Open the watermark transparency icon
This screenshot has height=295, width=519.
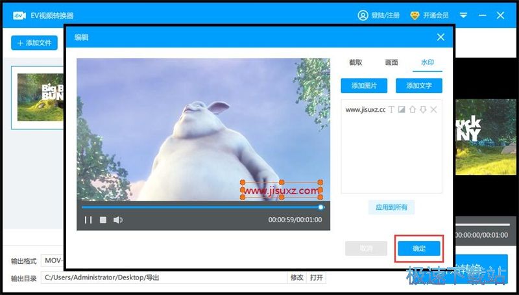click(x=402, y=110)
